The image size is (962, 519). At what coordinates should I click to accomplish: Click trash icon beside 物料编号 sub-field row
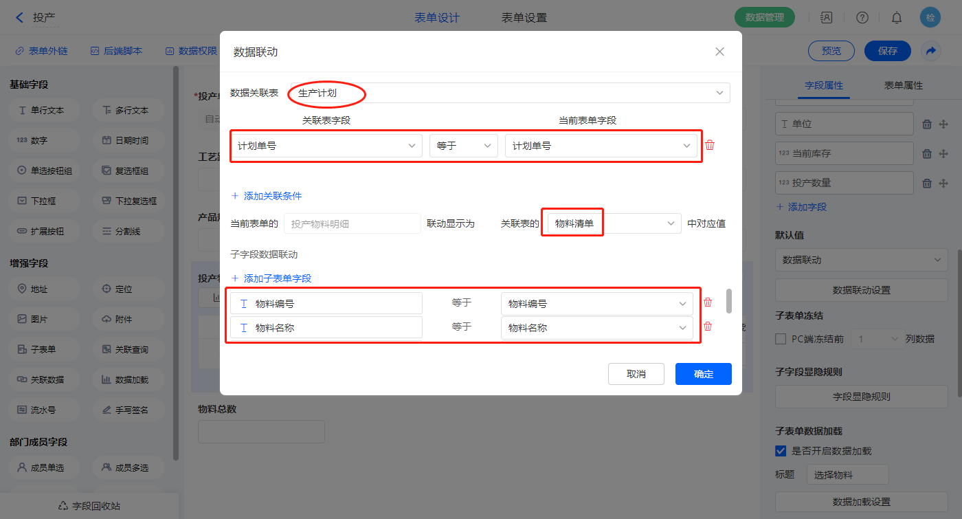(x=707, y=302)
